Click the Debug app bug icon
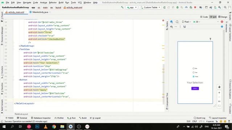232x130 pixels. tap(177, 7)
